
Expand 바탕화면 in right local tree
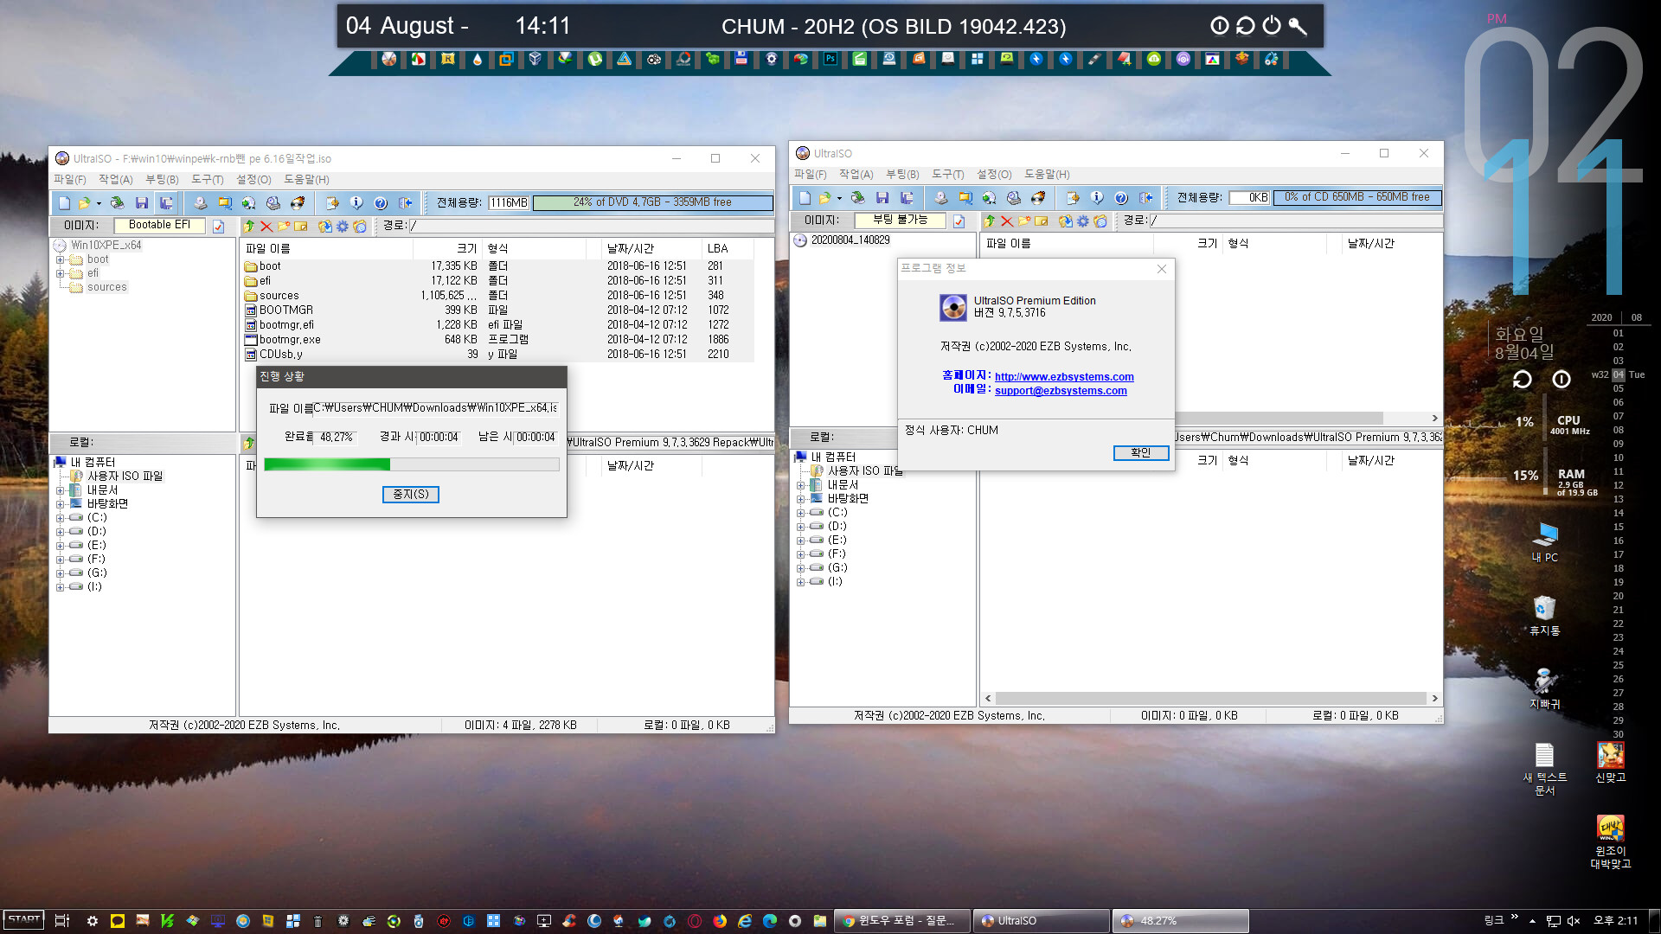(x=801, y=499)
